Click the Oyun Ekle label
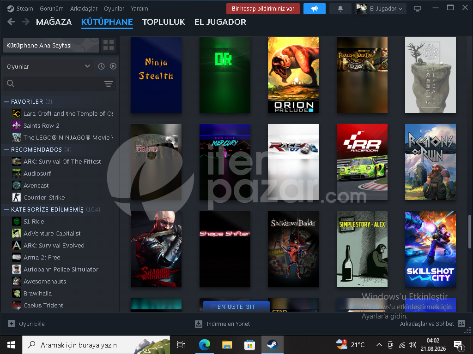The image size is (473, 354). (x=32, y=324)
